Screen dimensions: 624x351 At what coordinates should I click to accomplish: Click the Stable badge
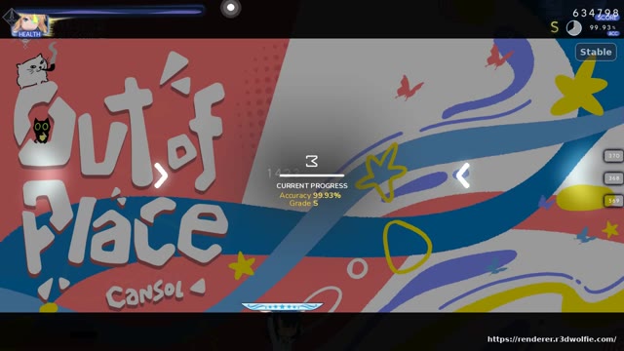pyautogui.click(x=596, y=52)
